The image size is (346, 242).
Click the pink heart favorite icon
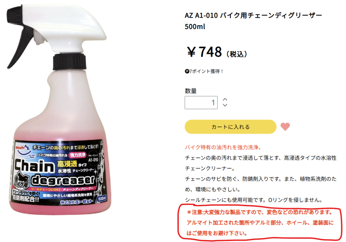(x=285, y=127)
